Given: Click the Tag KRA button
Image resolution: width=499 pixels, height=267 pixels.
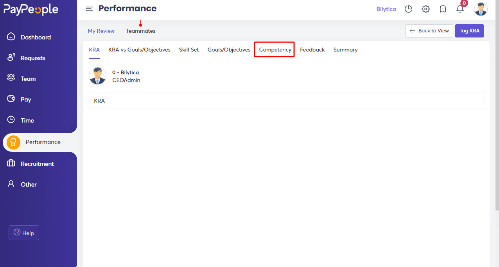Looking at the screenshot, I should [x=469, y=31].
